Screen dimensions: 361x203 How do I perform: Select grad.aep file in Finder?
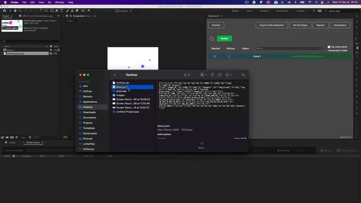click(121, 91)
